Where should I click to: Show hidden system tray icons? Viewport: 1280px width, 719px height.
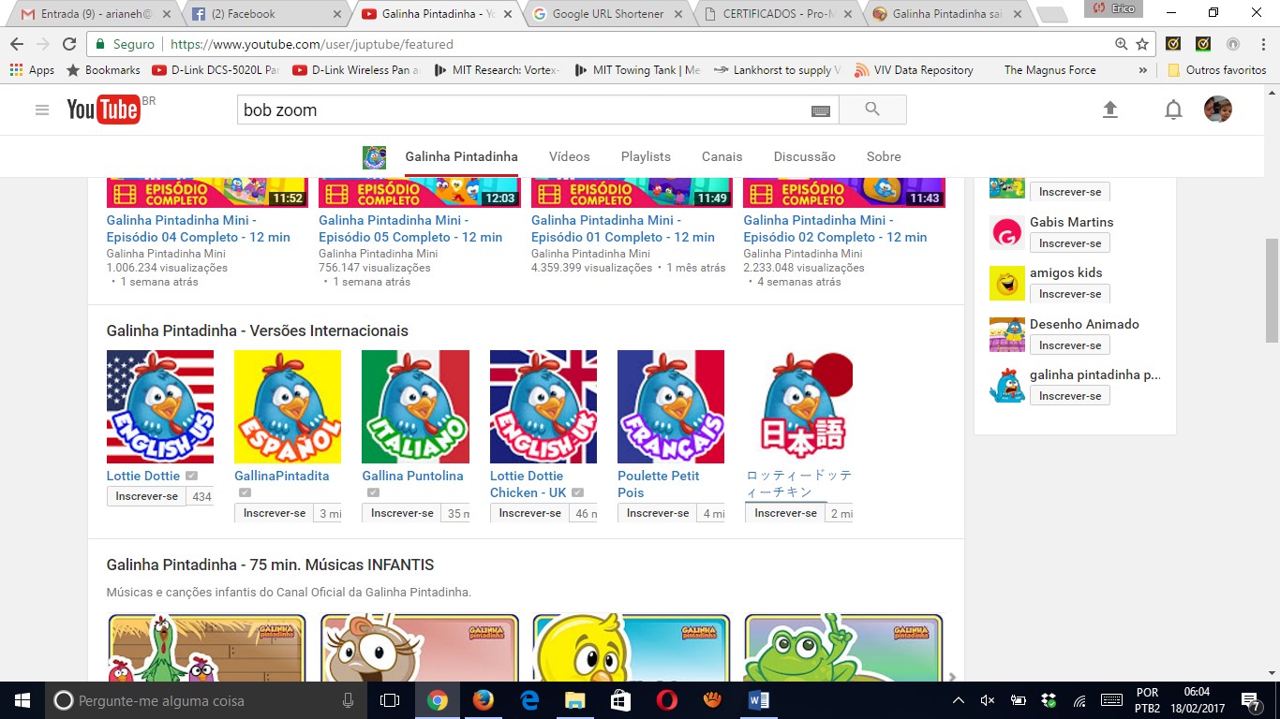pos(958,700)
